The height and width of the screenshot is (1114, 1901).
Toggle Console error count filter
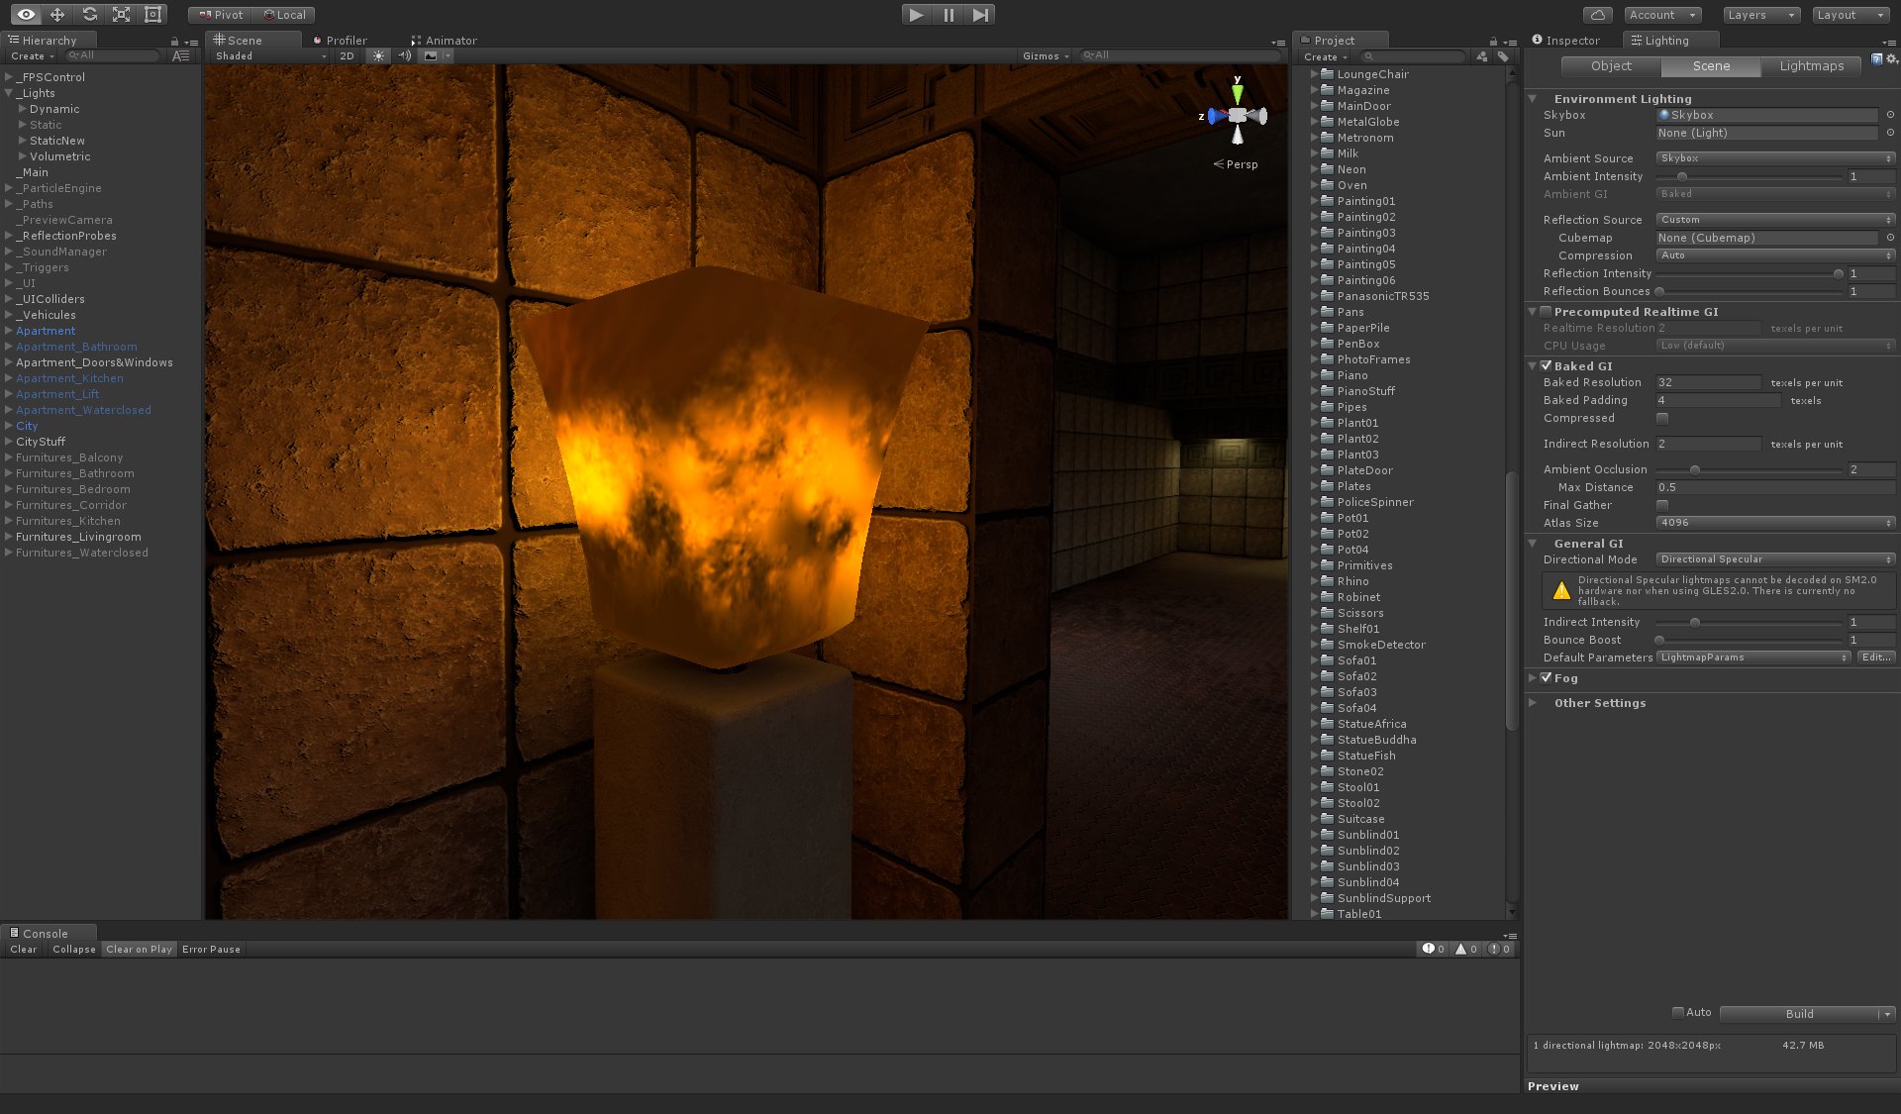pos(1499,949)
